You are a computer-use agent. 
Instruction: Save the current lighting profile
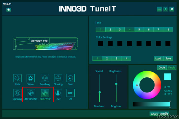coord(168,58)
